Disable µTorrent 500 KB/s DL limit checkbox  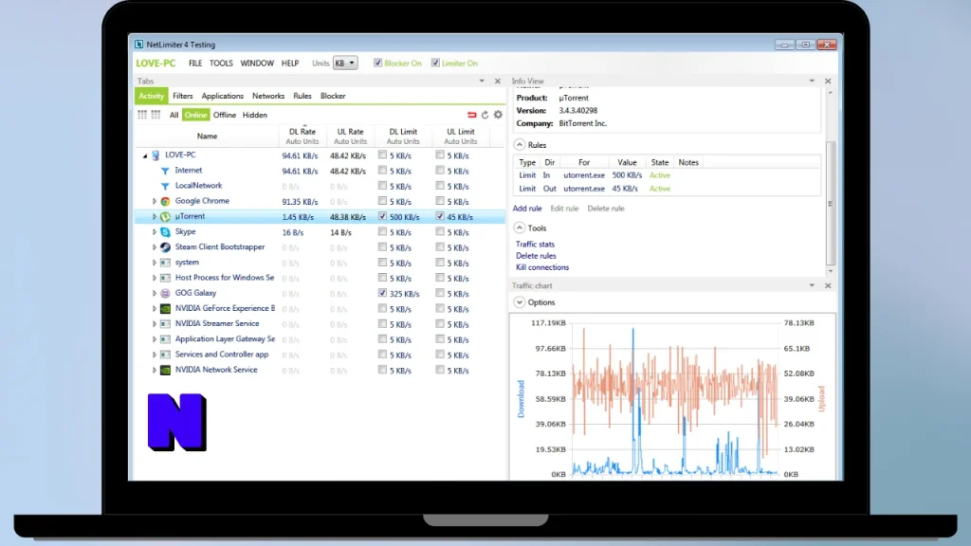(x=382, y=217)
